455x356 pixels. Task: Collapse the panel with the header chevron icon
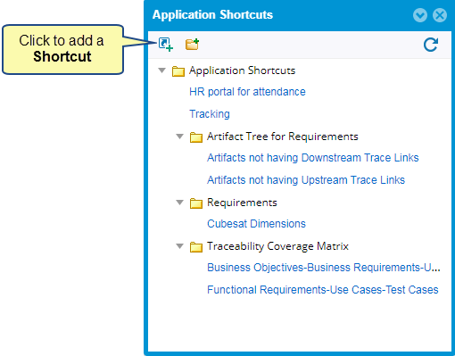coord(420,15)
